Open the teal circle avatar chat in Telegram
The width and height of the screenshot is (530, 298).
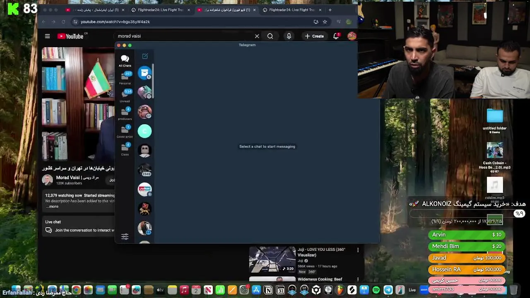145,131
